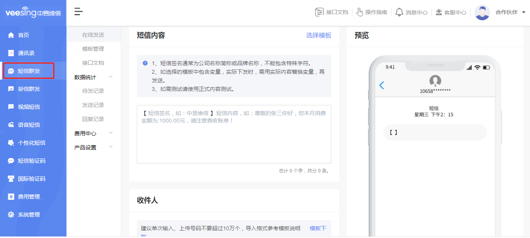The width and height of the screenshot is (530, 238).
Task: Expand the 费用中心 menu
Action: pyautogui.click(x=94, y=133)
